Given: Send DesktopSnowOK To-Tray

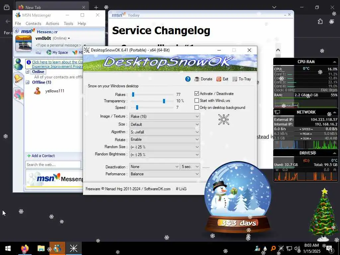Looking at the screenshot, I should pos(242,79).
